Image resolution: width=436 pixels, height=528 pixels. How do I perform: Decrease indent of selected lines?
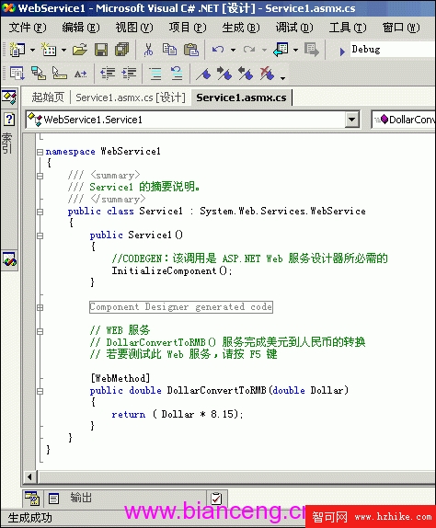click(x=108, y=73)
